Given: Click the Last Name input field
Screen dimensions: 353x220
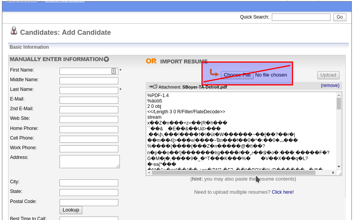Looking at the screenshot, I should coord(89,90).
